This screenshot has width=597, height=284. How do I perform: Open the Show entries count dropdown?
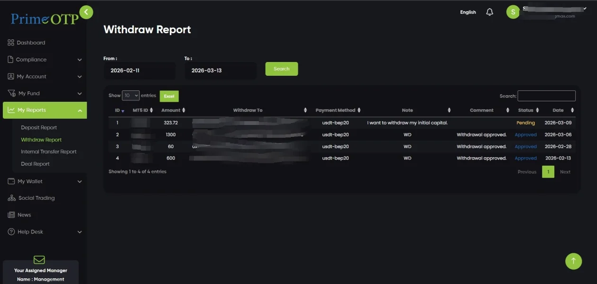pos(131,96)
